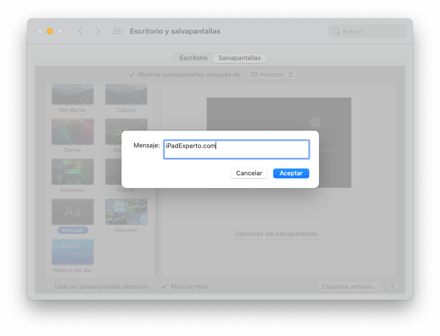Select the Clásico screensaver
The height and width of the screenshot is (336, 440).
[126, 94]
